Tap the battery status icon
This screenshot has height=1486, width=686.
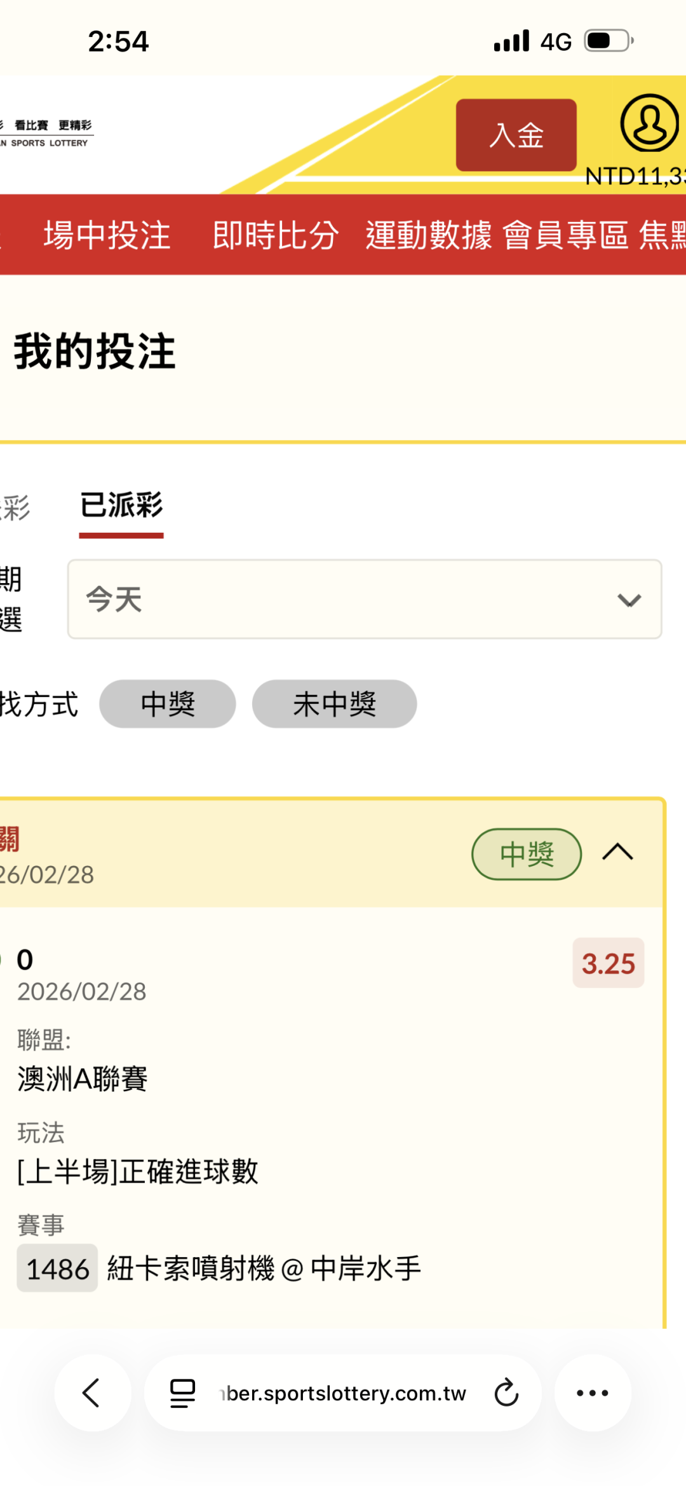tap(609, 41)
